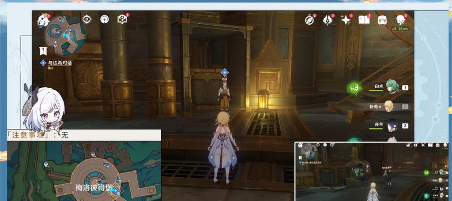Image resolution: width=452 pixels, height=201 pixels.
Task: Click the green skill orb in inset screenshot
Action: [426, 173]
